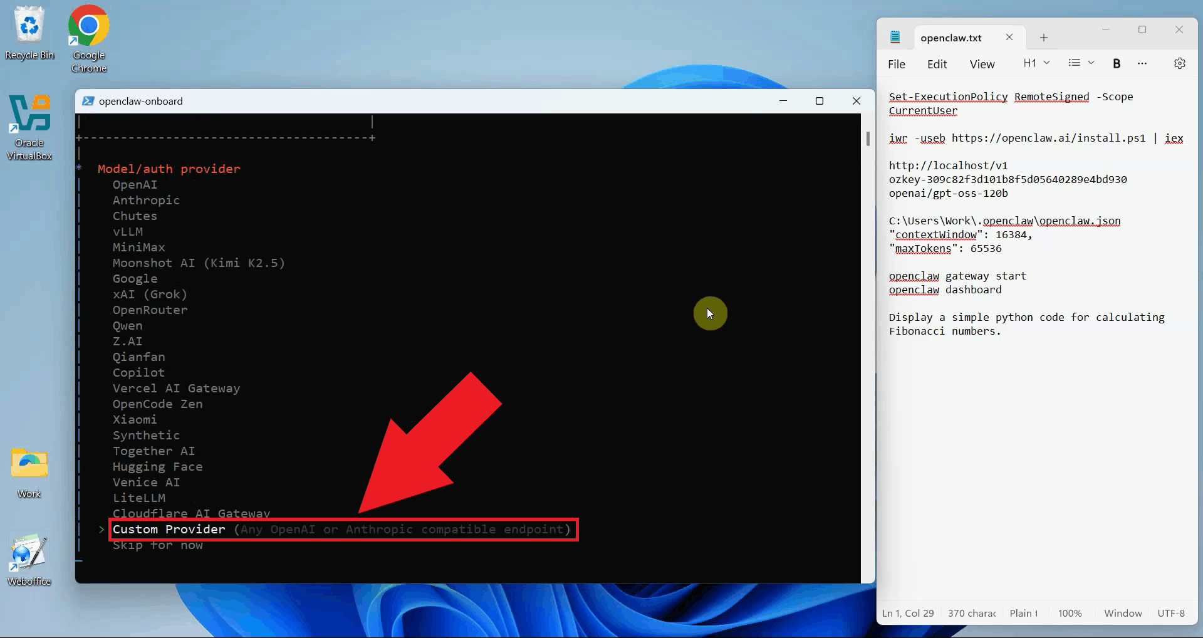Select the Custom Provider option
The height and width of the screenshot is (638, 1203).
169,530
